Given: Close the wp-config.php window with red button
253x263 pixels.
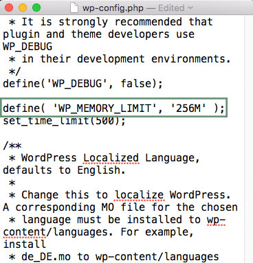Looking at the screenshot, I should coord(9,8).
